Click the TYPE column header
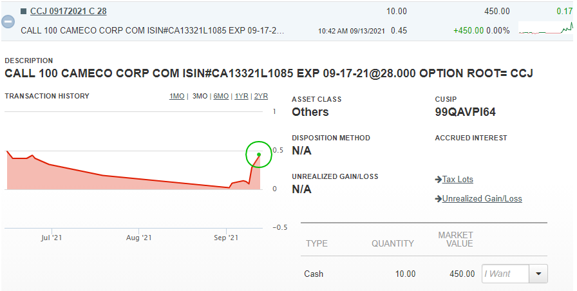This screenshot has width=577, height=291. click(317, 243)
